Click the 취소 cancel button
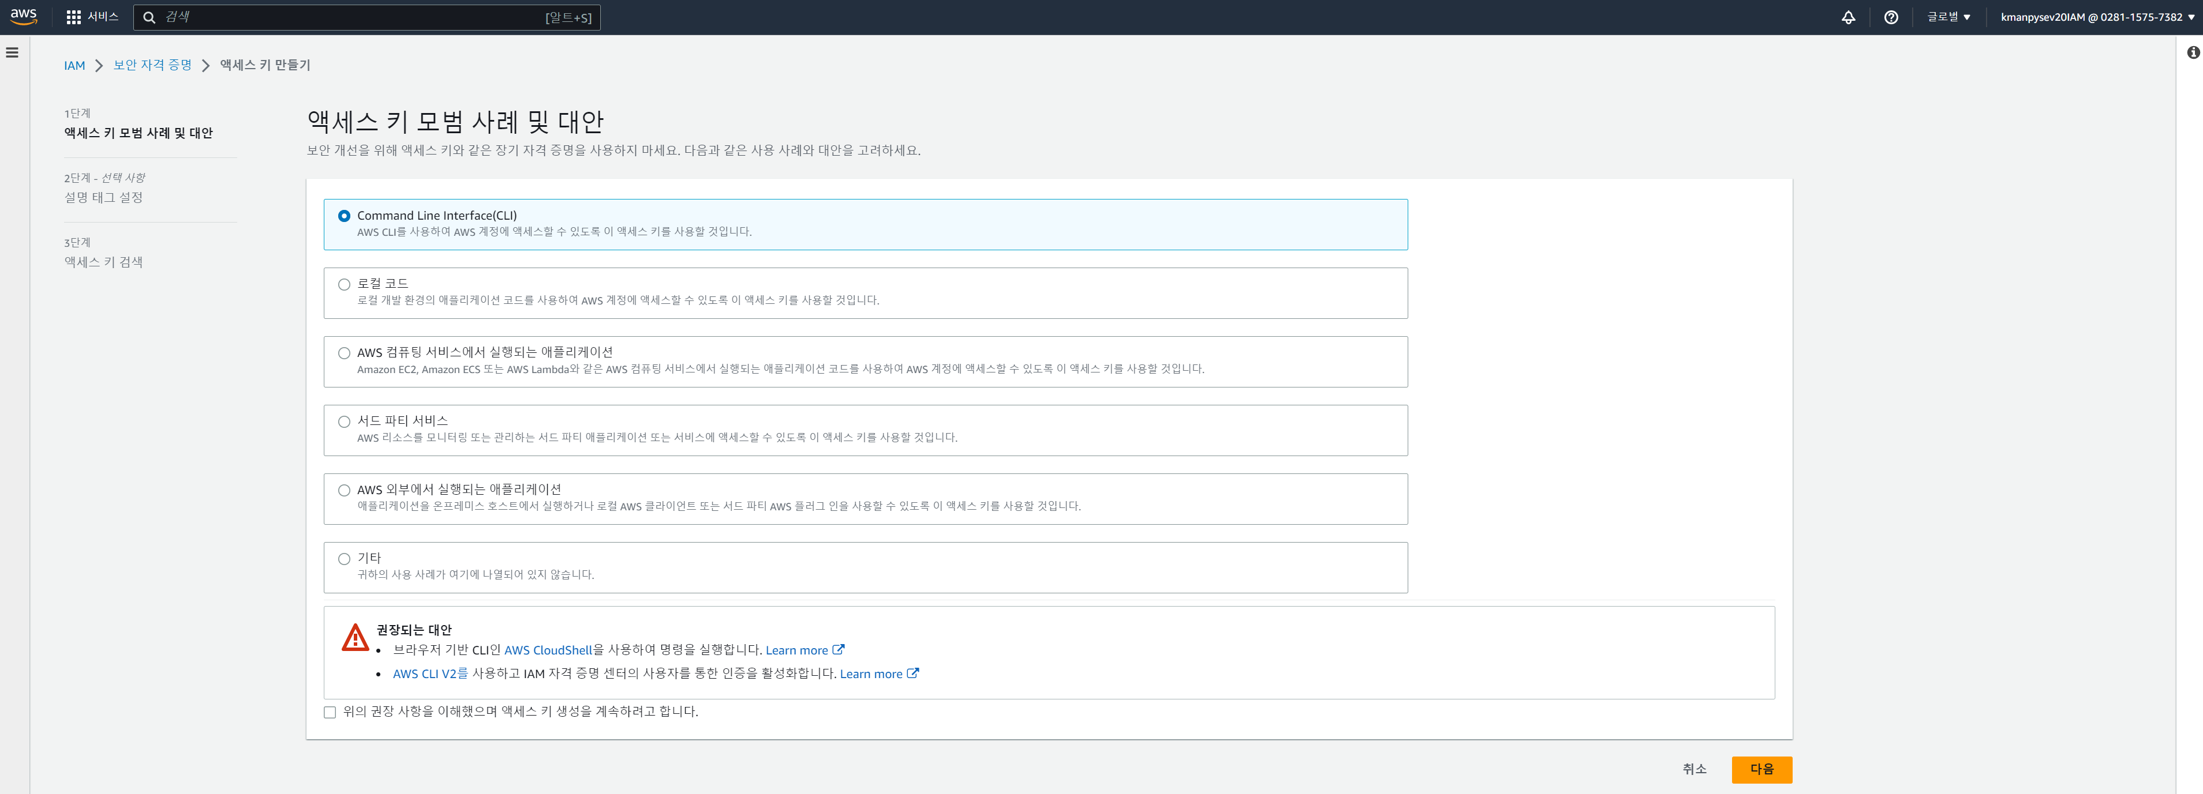2203x794 pixels. (1694, 769)
